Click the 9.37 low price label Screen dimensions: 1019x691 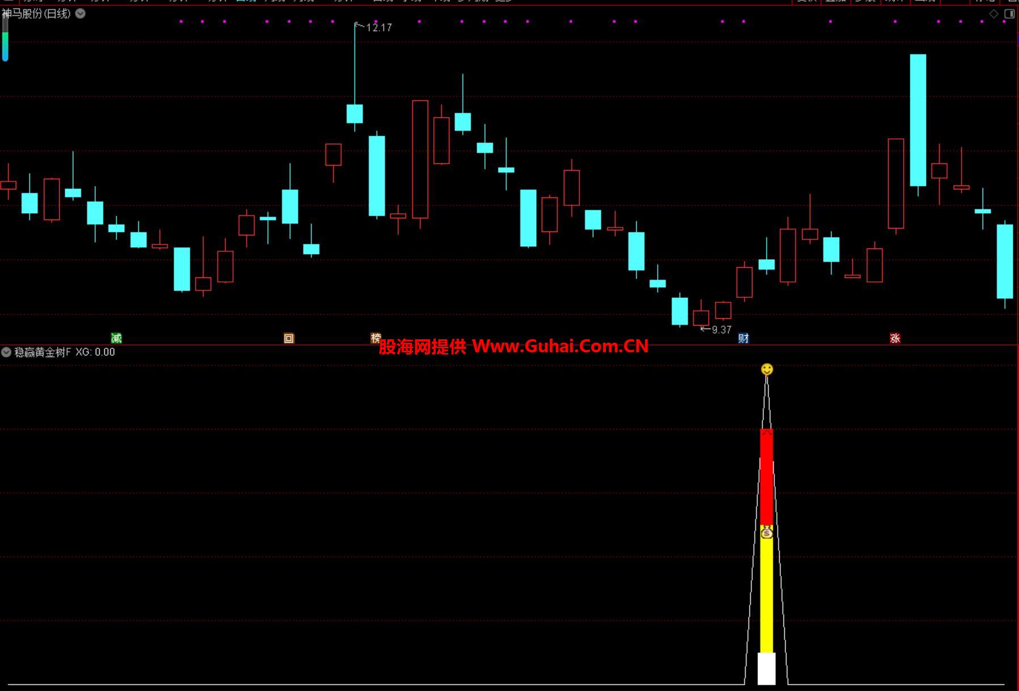pos(721,330)
